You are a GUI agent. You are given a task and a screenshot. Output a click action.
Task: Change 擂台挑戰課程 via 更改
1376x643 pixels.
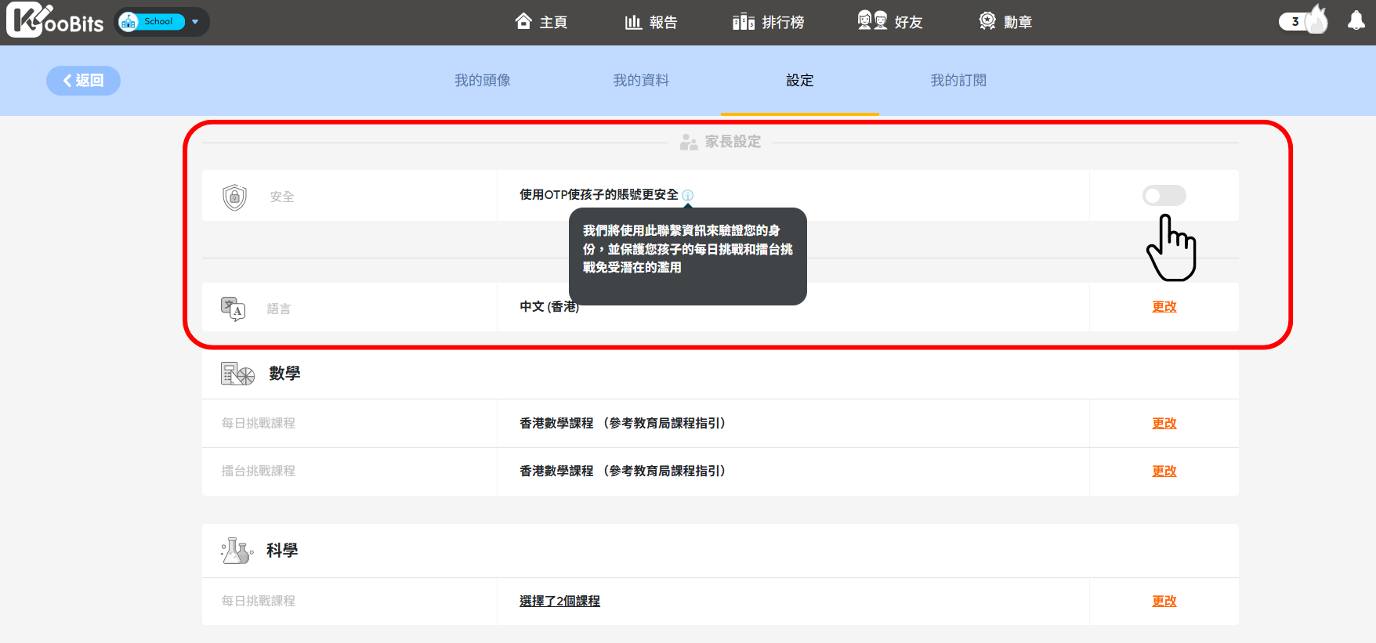(1164, 471)
